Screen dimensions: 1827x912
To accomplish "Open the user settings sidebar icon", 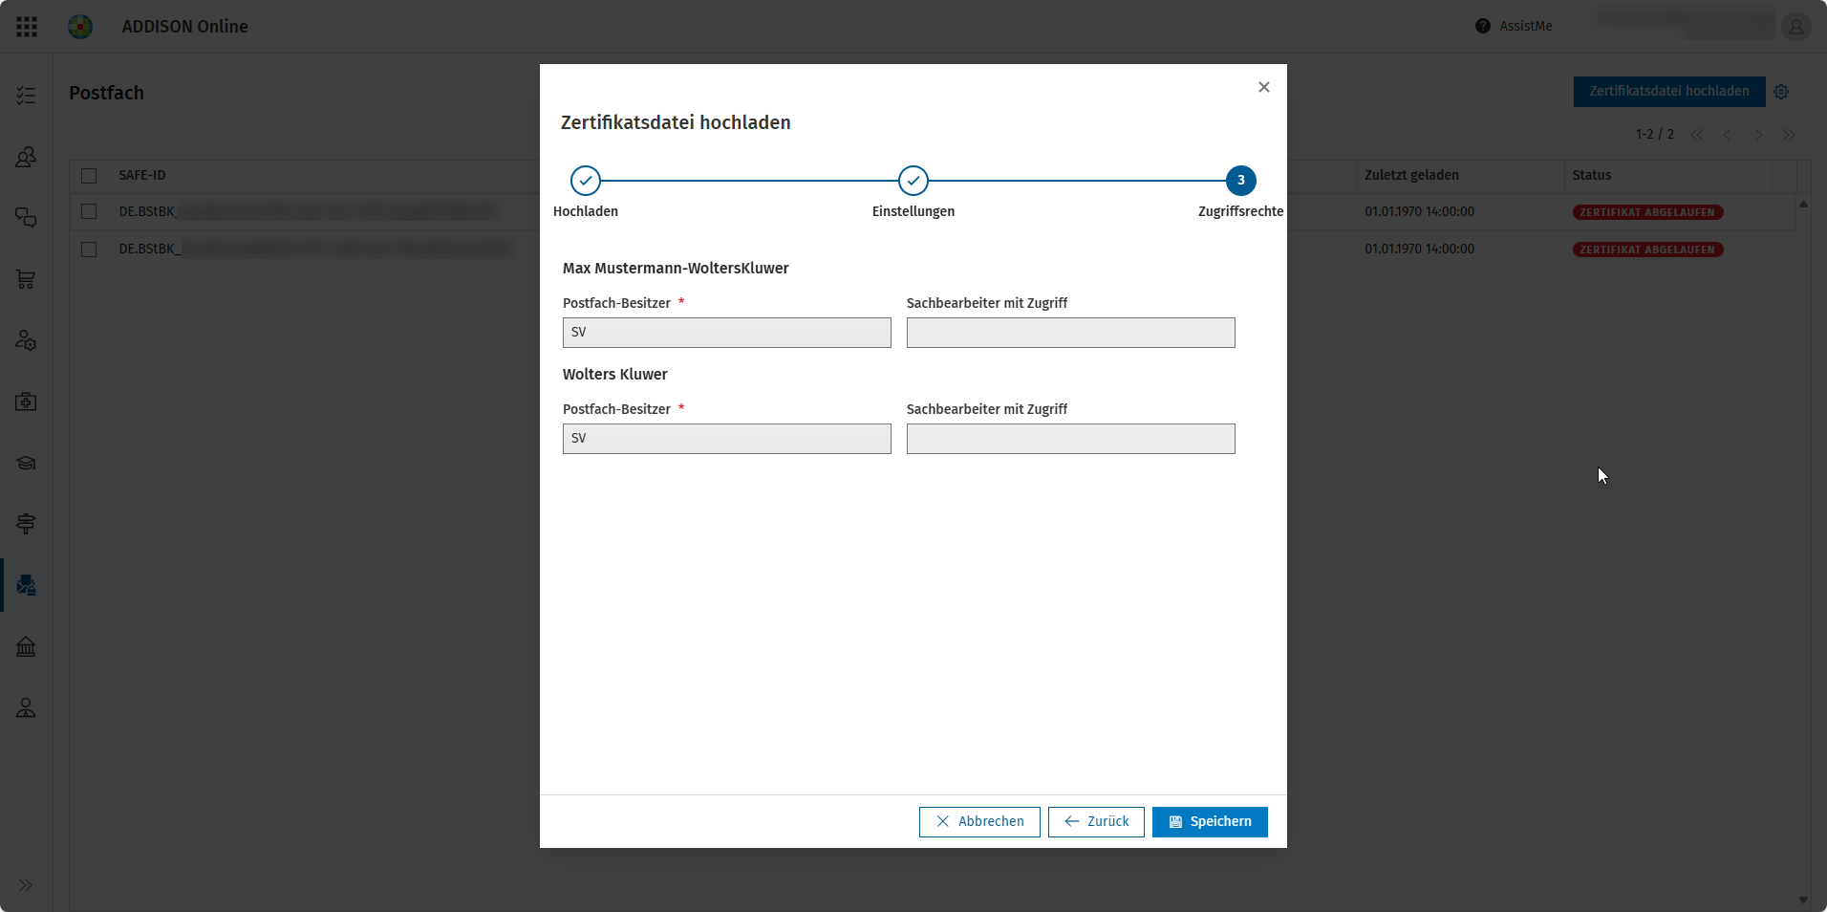I will pos(26,340).
